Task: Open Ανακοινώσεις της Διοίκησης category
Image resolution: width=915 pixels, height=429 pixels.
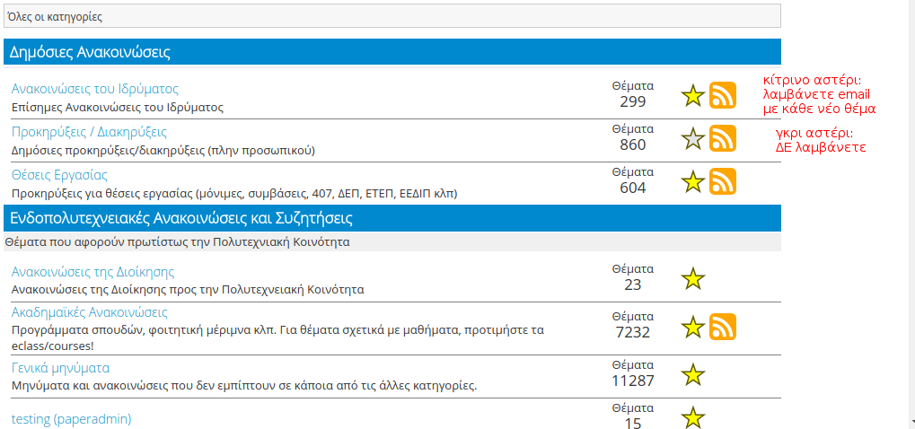Action: coord(92,272)
